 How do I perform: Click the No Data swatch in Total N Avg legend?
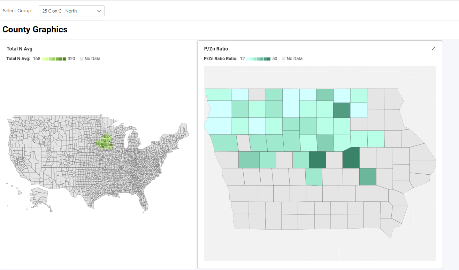82,59
